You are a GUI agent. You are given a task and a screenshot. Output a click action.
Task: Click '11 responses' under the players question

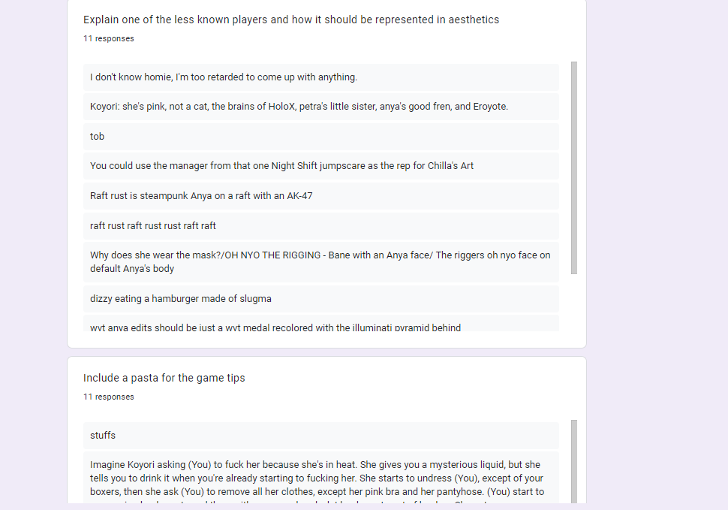click(x=109, y=38)
